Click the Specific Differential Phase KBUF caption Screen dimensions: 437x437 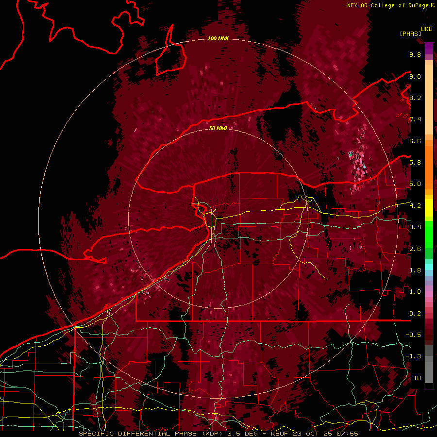point(218,434)
